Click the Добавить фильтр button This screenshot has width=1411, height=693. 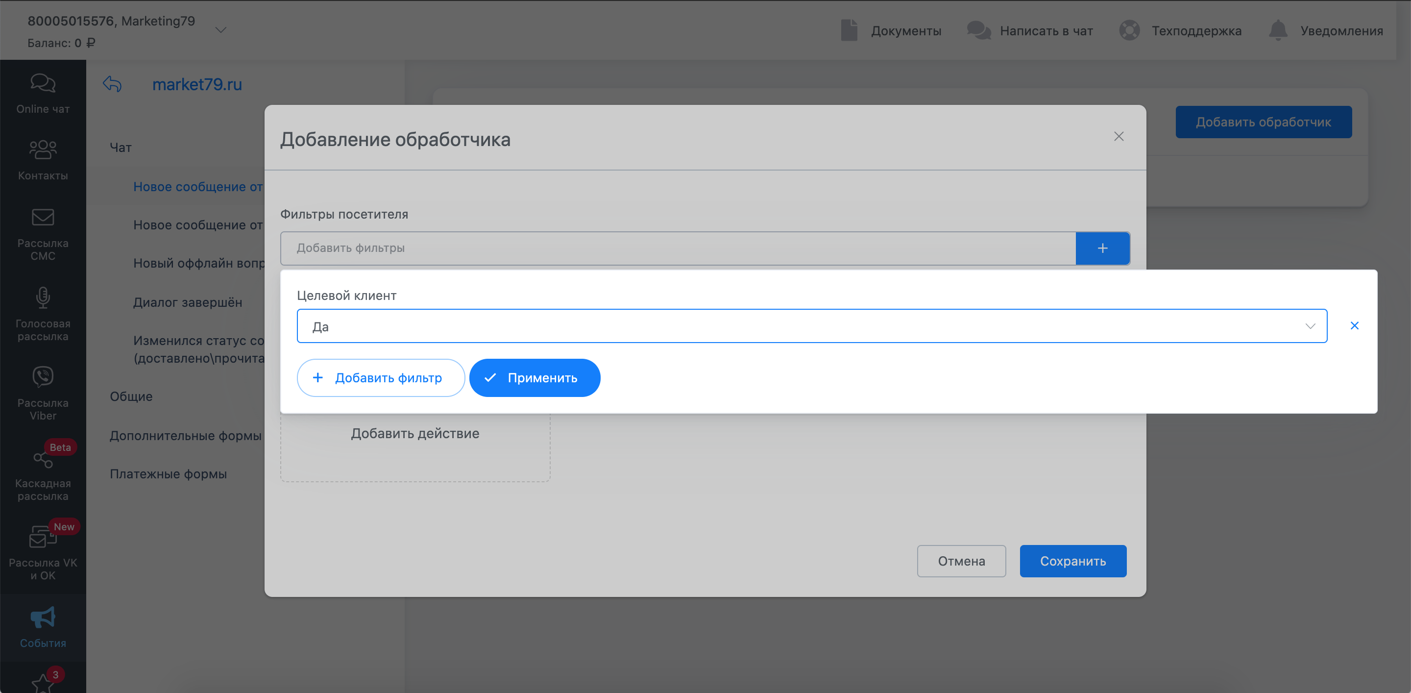pyautogui.click(x=381, y=378)
